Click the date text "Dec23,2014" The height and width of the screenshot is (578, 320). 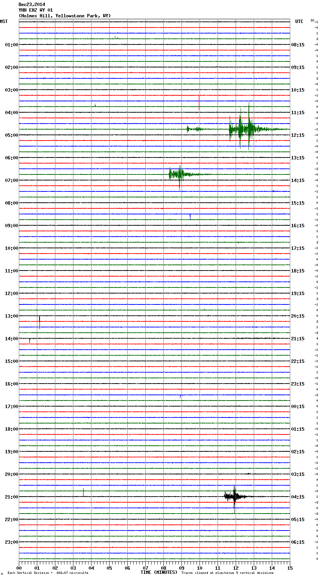tap(32, 5)
